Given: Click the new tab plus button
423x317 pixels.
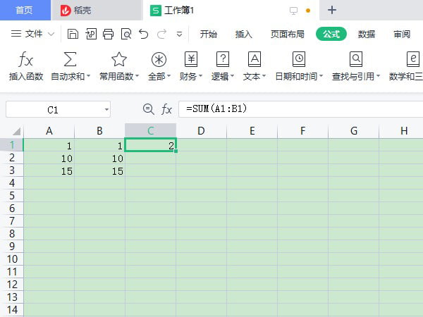Looking at the screenshot, I should [x=332, y=10].
